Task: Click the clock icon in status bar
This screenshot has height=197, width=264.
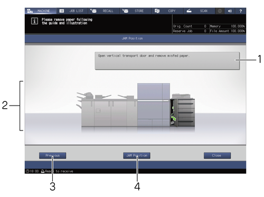Action: pos(27,171)
